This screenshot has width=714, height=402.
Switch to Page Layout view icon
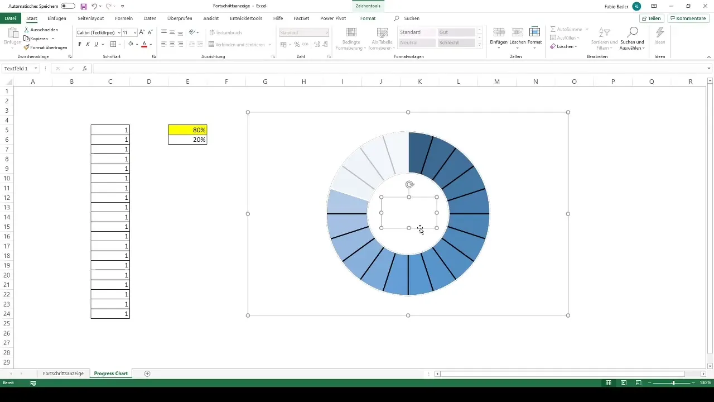[x=623, y=383]
